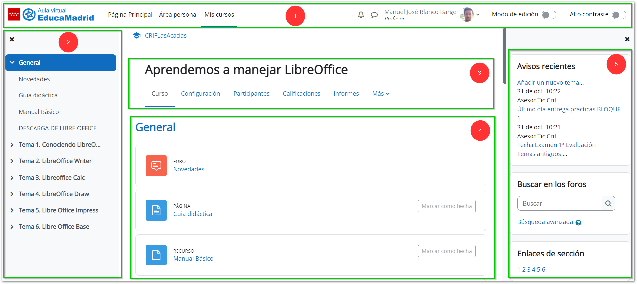Open the user menu dropdown arrow
Viewport: 637px width, 284px height.
(x=478, y=15)
